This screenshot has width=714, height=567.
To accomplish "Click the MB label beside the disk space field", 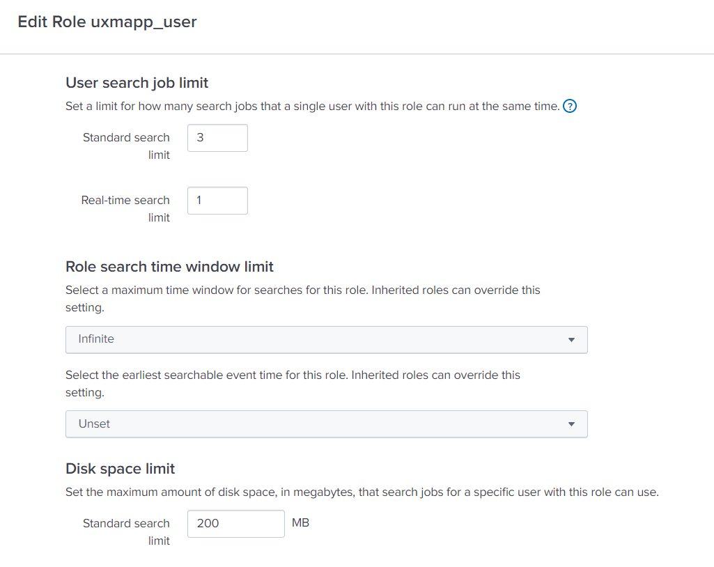I will pos(300,523).
